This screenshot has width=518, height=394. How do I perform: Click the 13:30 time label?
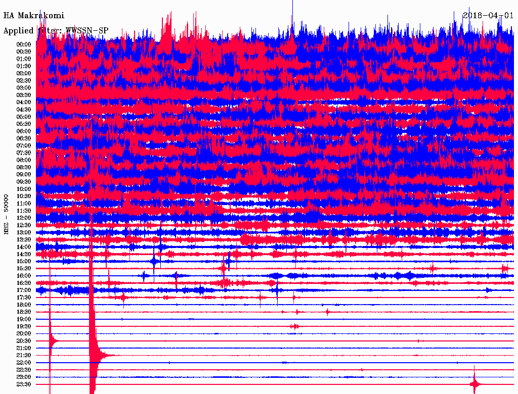(24, 240)
